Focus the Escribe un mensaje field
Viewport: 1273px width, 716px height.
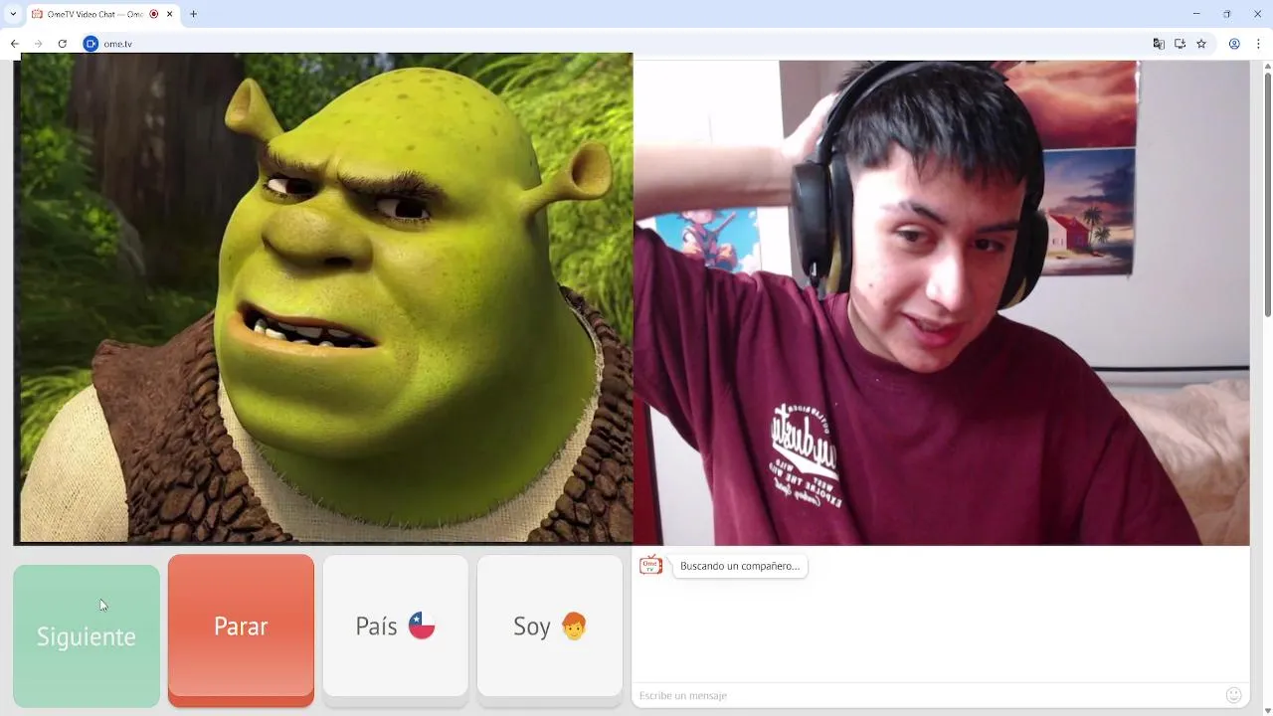925,695
